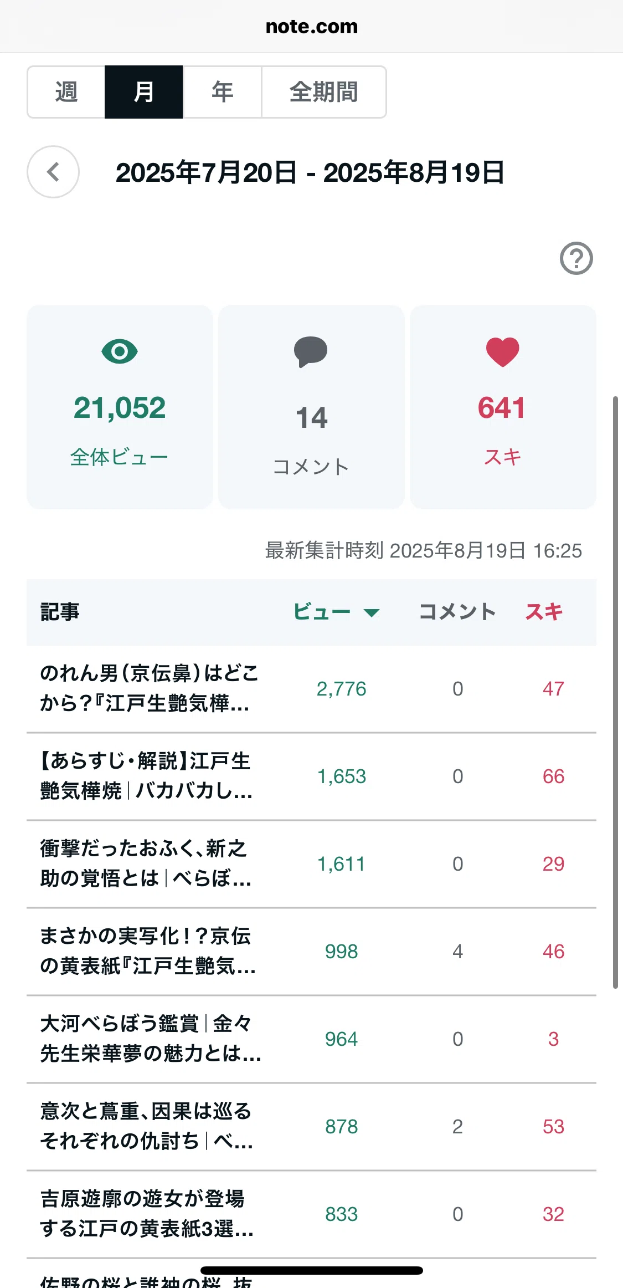Switch to the 年 tab
Screen dimensions: 623x1288
(222, 92)
